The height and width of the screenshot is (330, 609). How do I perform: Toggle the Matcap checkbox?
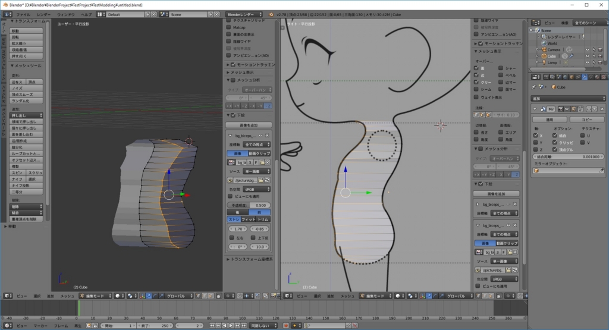[x=229, y=27]
